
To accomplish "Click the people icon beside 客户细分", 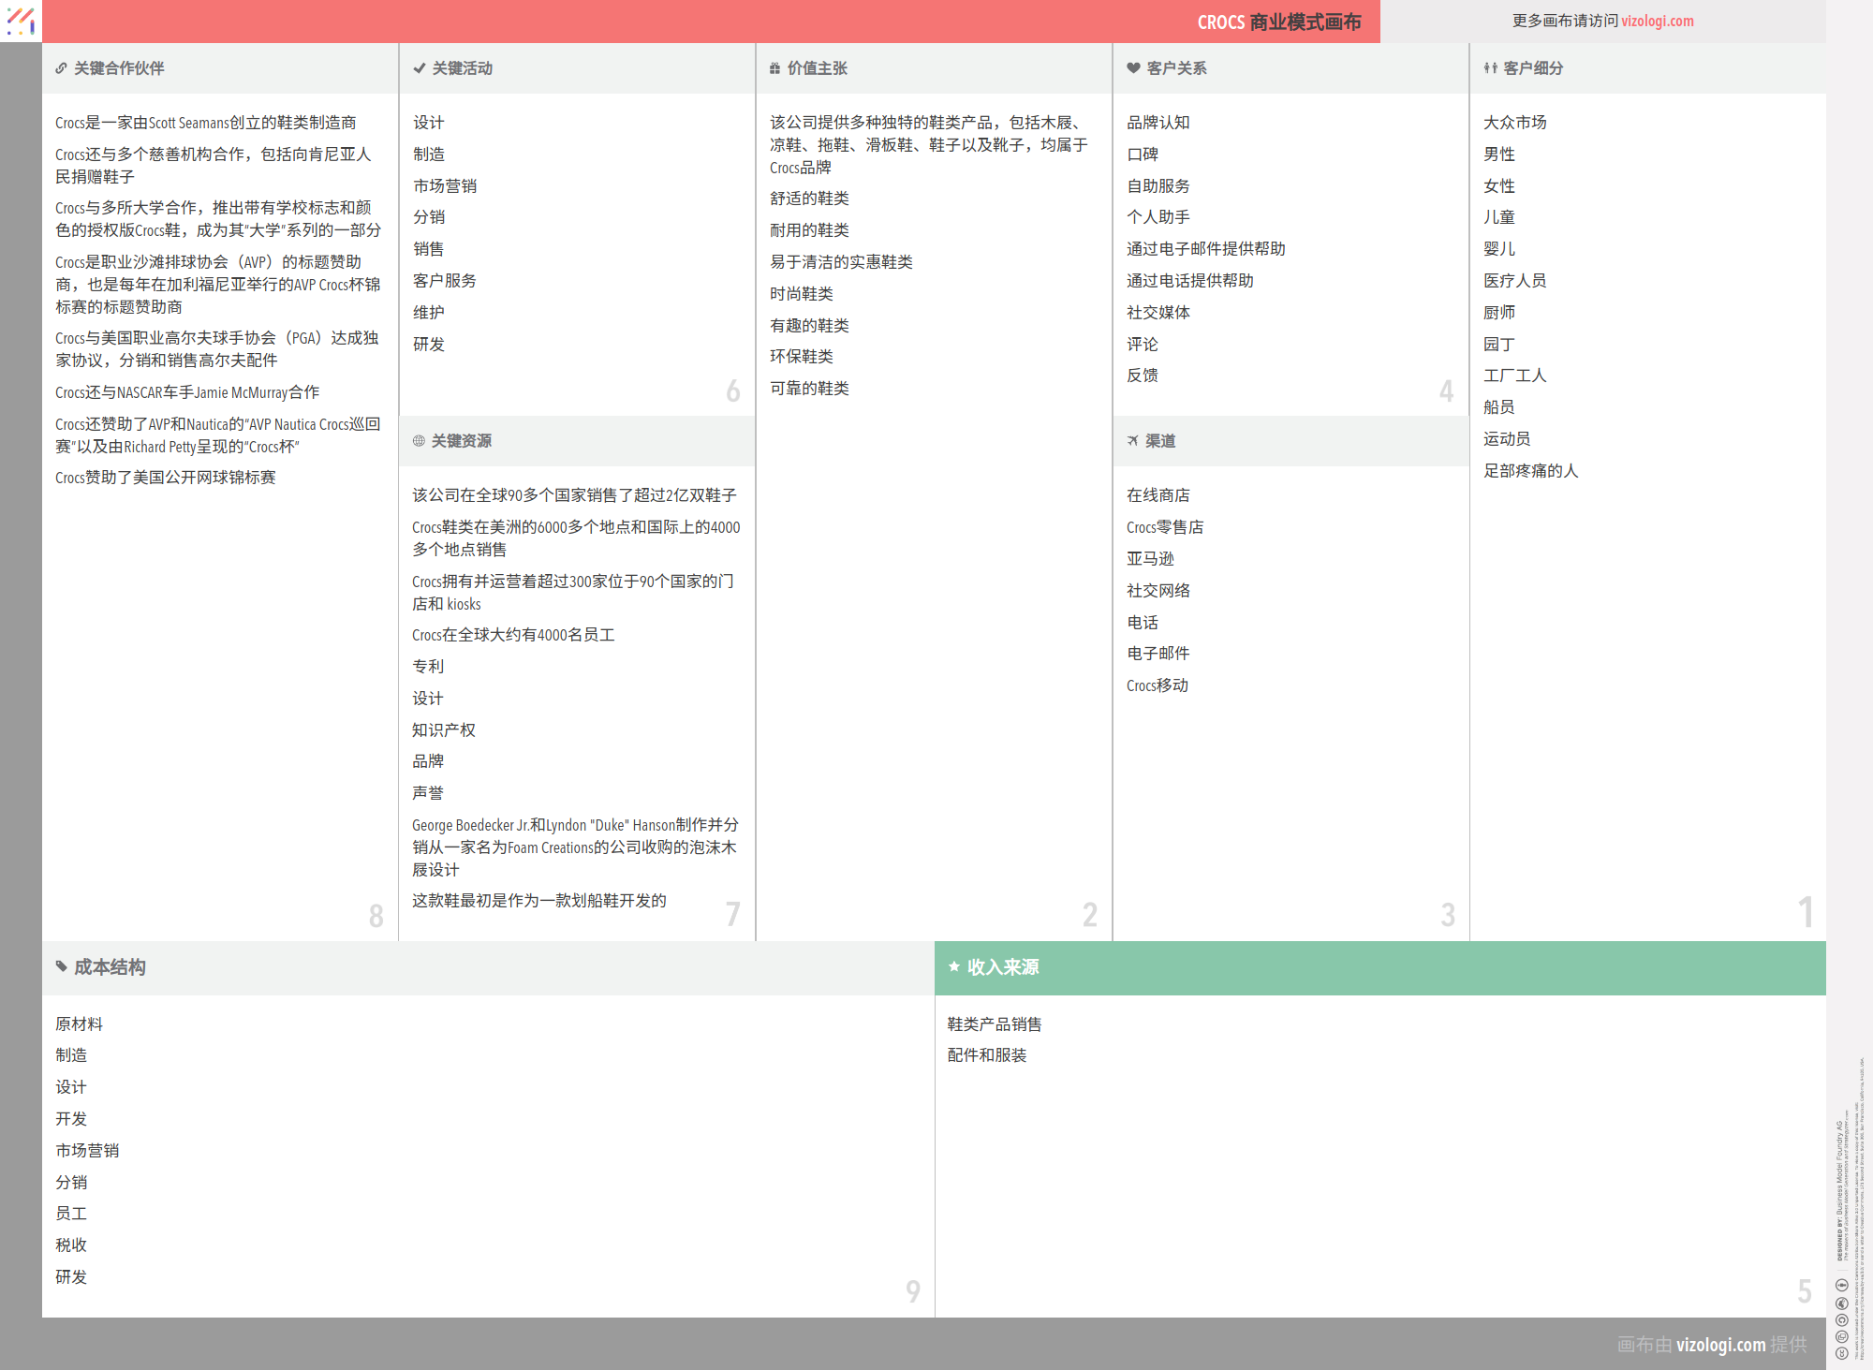I will [x=1490, y=68].
